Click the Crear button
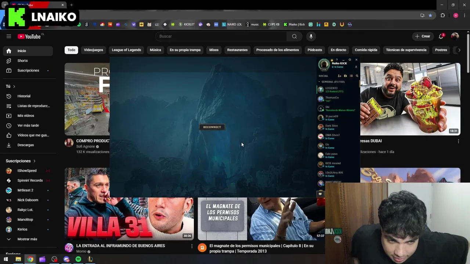Viewport: 470px width, 264px height. pyautogui.click(x=422, y=36)
